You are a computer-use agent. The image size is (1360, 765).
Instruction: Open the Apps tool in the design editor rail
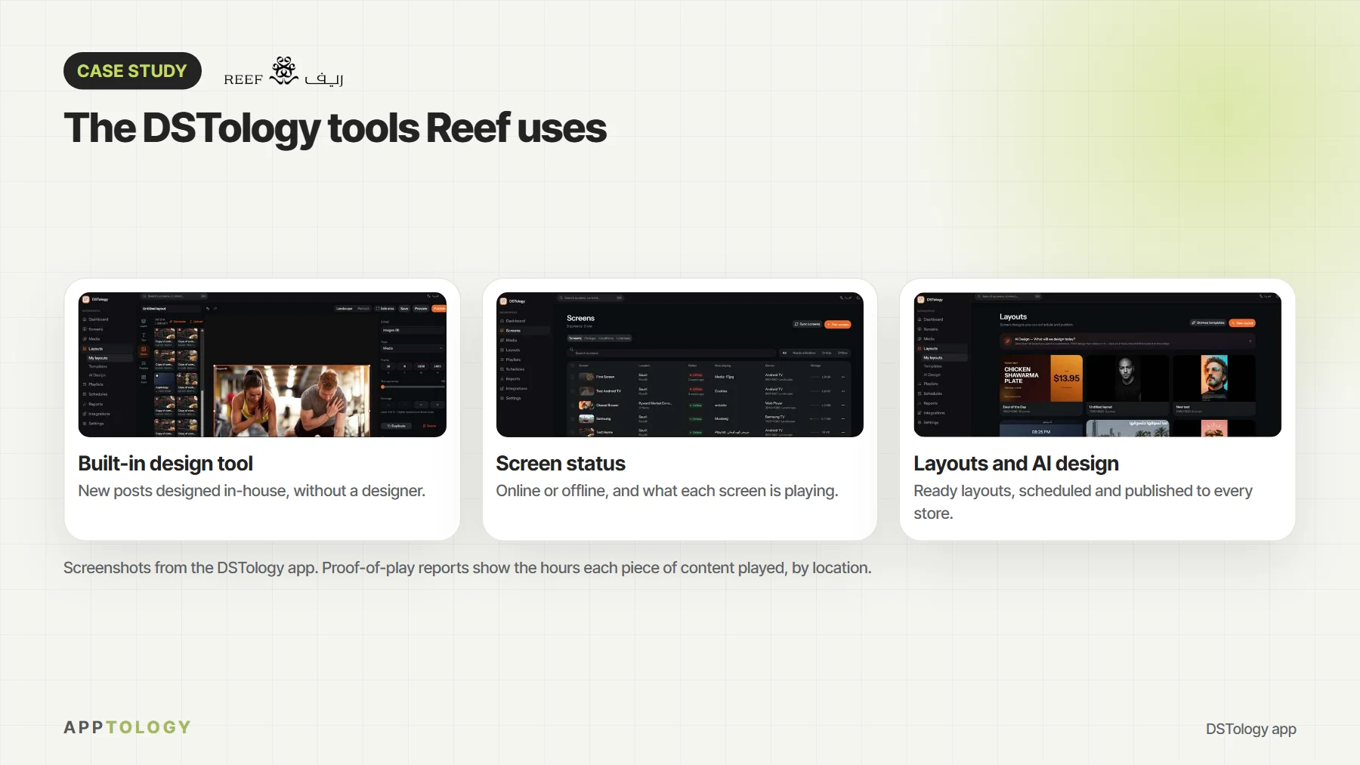pyautogui.click(x=144, y=378)
